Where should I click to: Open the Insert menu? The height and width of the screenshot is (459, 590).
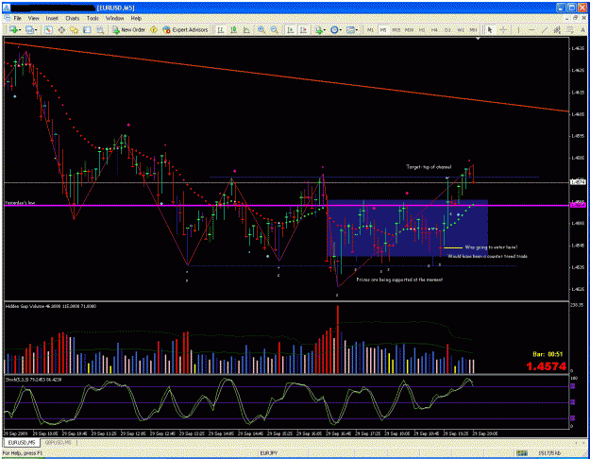tap(52, 18)
